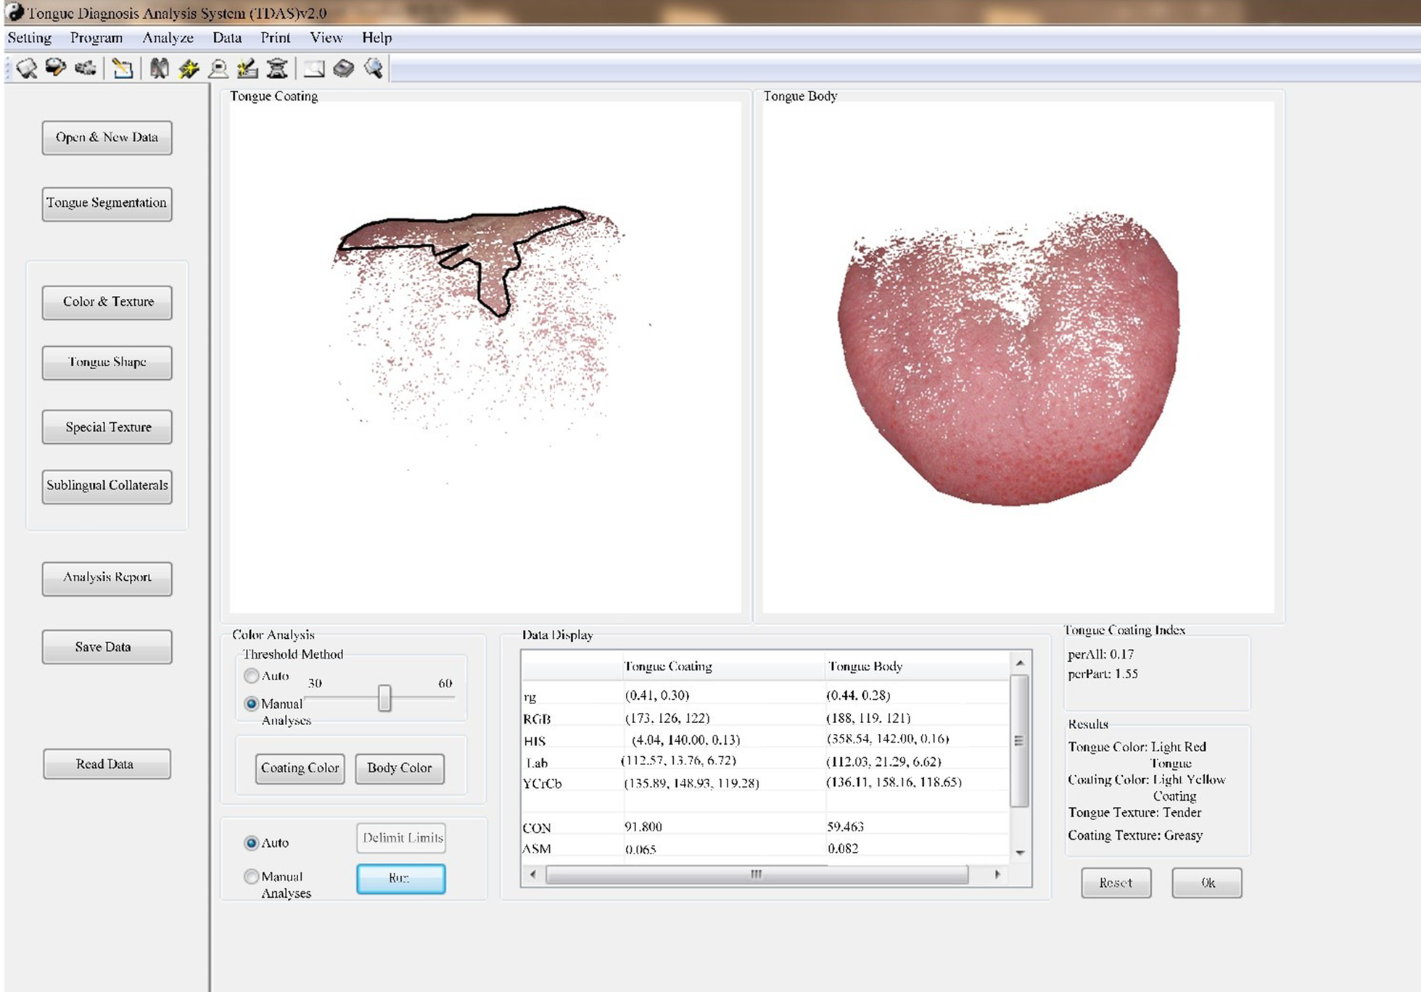The image size is (1421, 992).
Task: Click the gray storage device toolbar icon
Action: [343, 69]
